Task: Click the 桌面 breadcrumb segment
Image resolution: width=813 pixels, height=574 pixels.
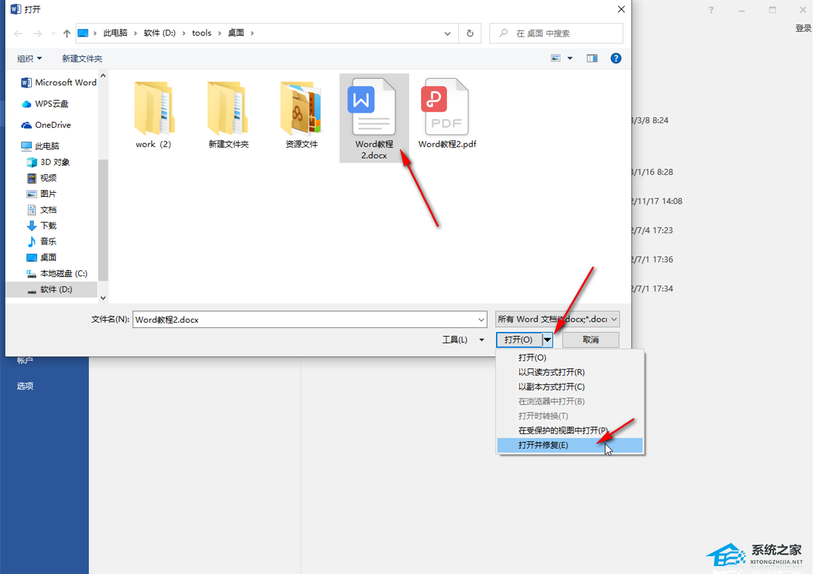Action: click(x=236, y=33)
